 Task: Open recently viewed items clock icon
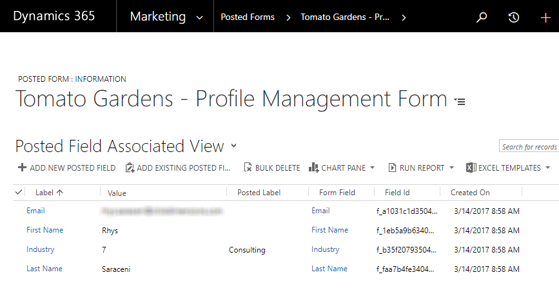coord(513,17)
